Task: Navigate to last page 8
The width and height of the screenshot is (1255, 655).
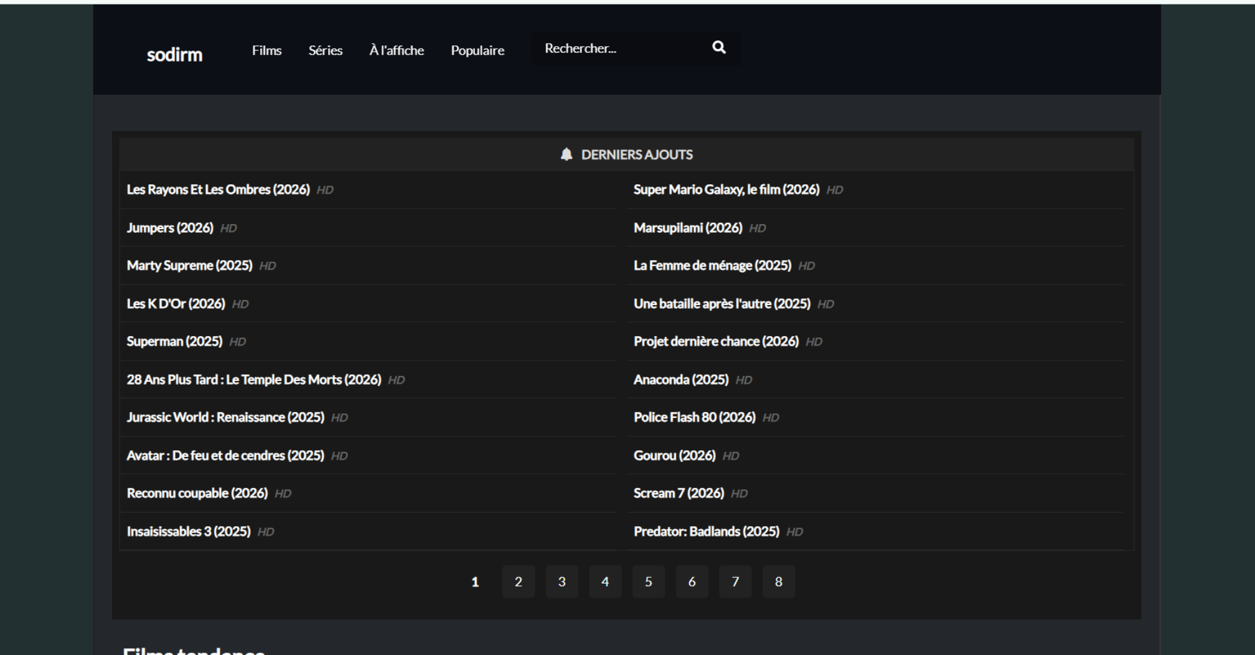Action: coord(778,582)
